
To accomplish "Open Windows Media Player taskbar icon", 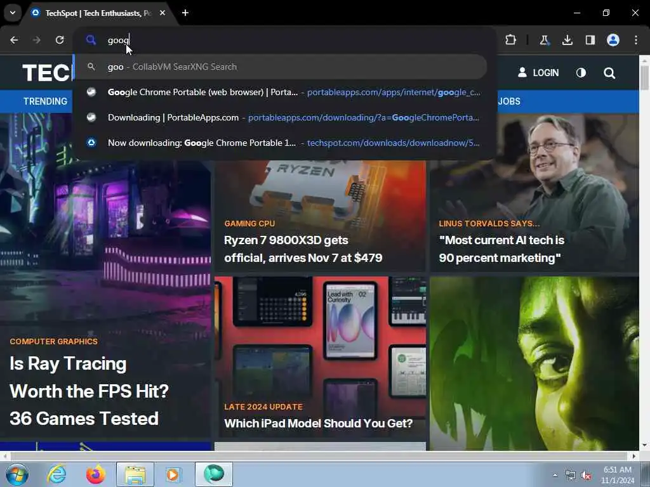I will 173,474.
